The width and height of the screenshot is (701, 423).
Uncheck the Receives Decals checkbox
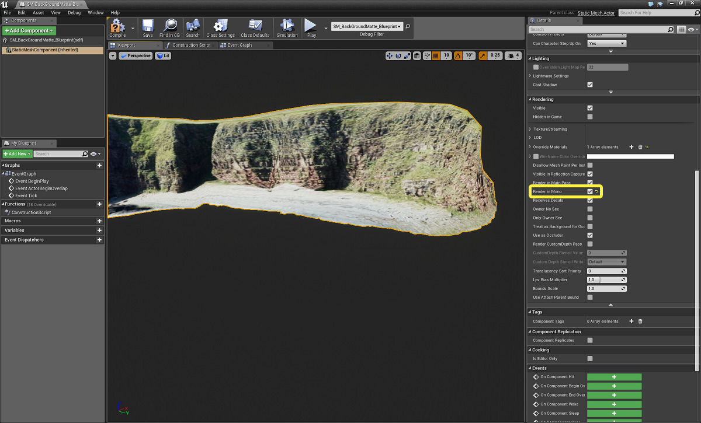[589, 200]
